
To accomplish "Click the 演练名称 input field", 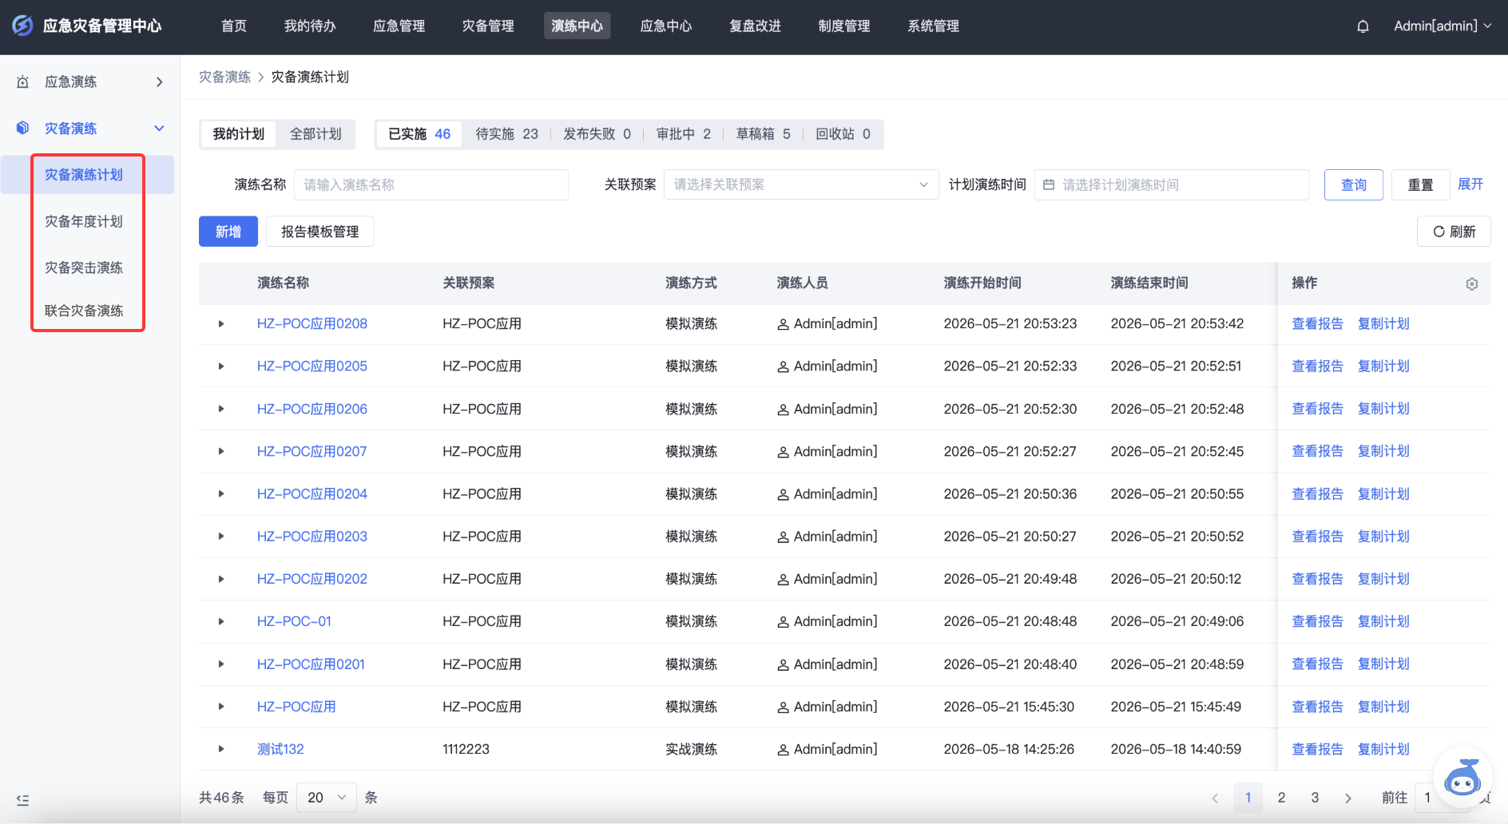I will [431, 184].
